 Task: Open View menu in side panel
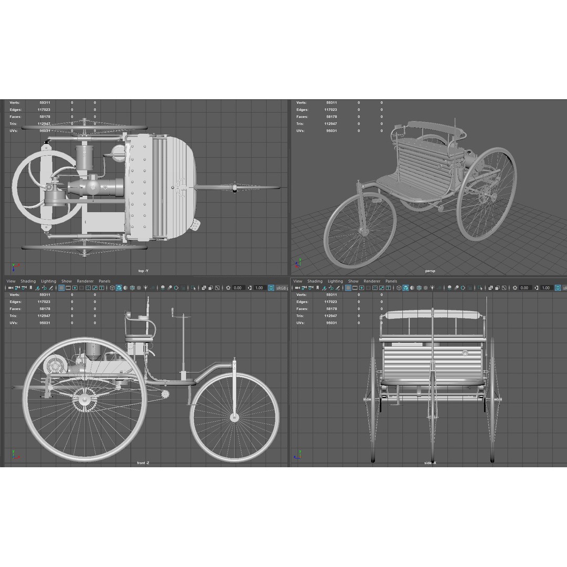tap(298, 281)
